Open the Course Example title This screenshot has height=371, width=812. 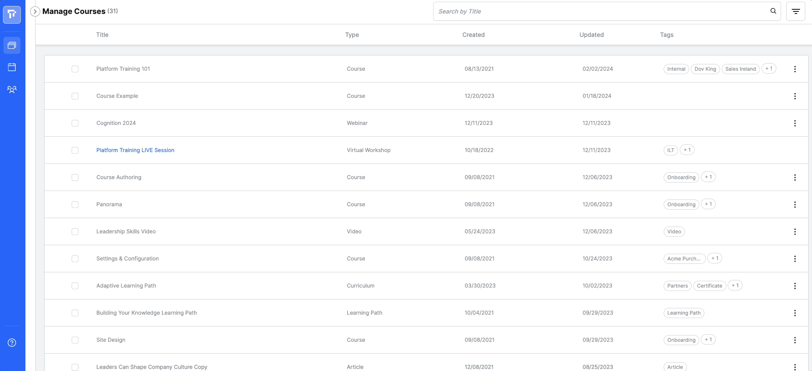tap(117, 96)
